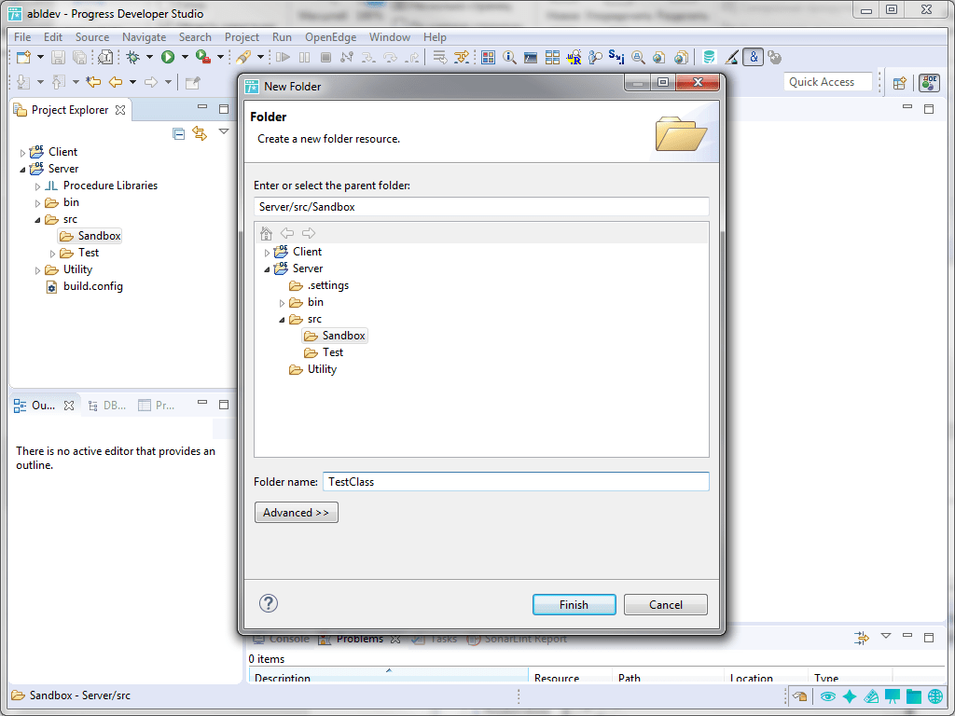Collapse src folder in dialog tree

pos(282,320)
